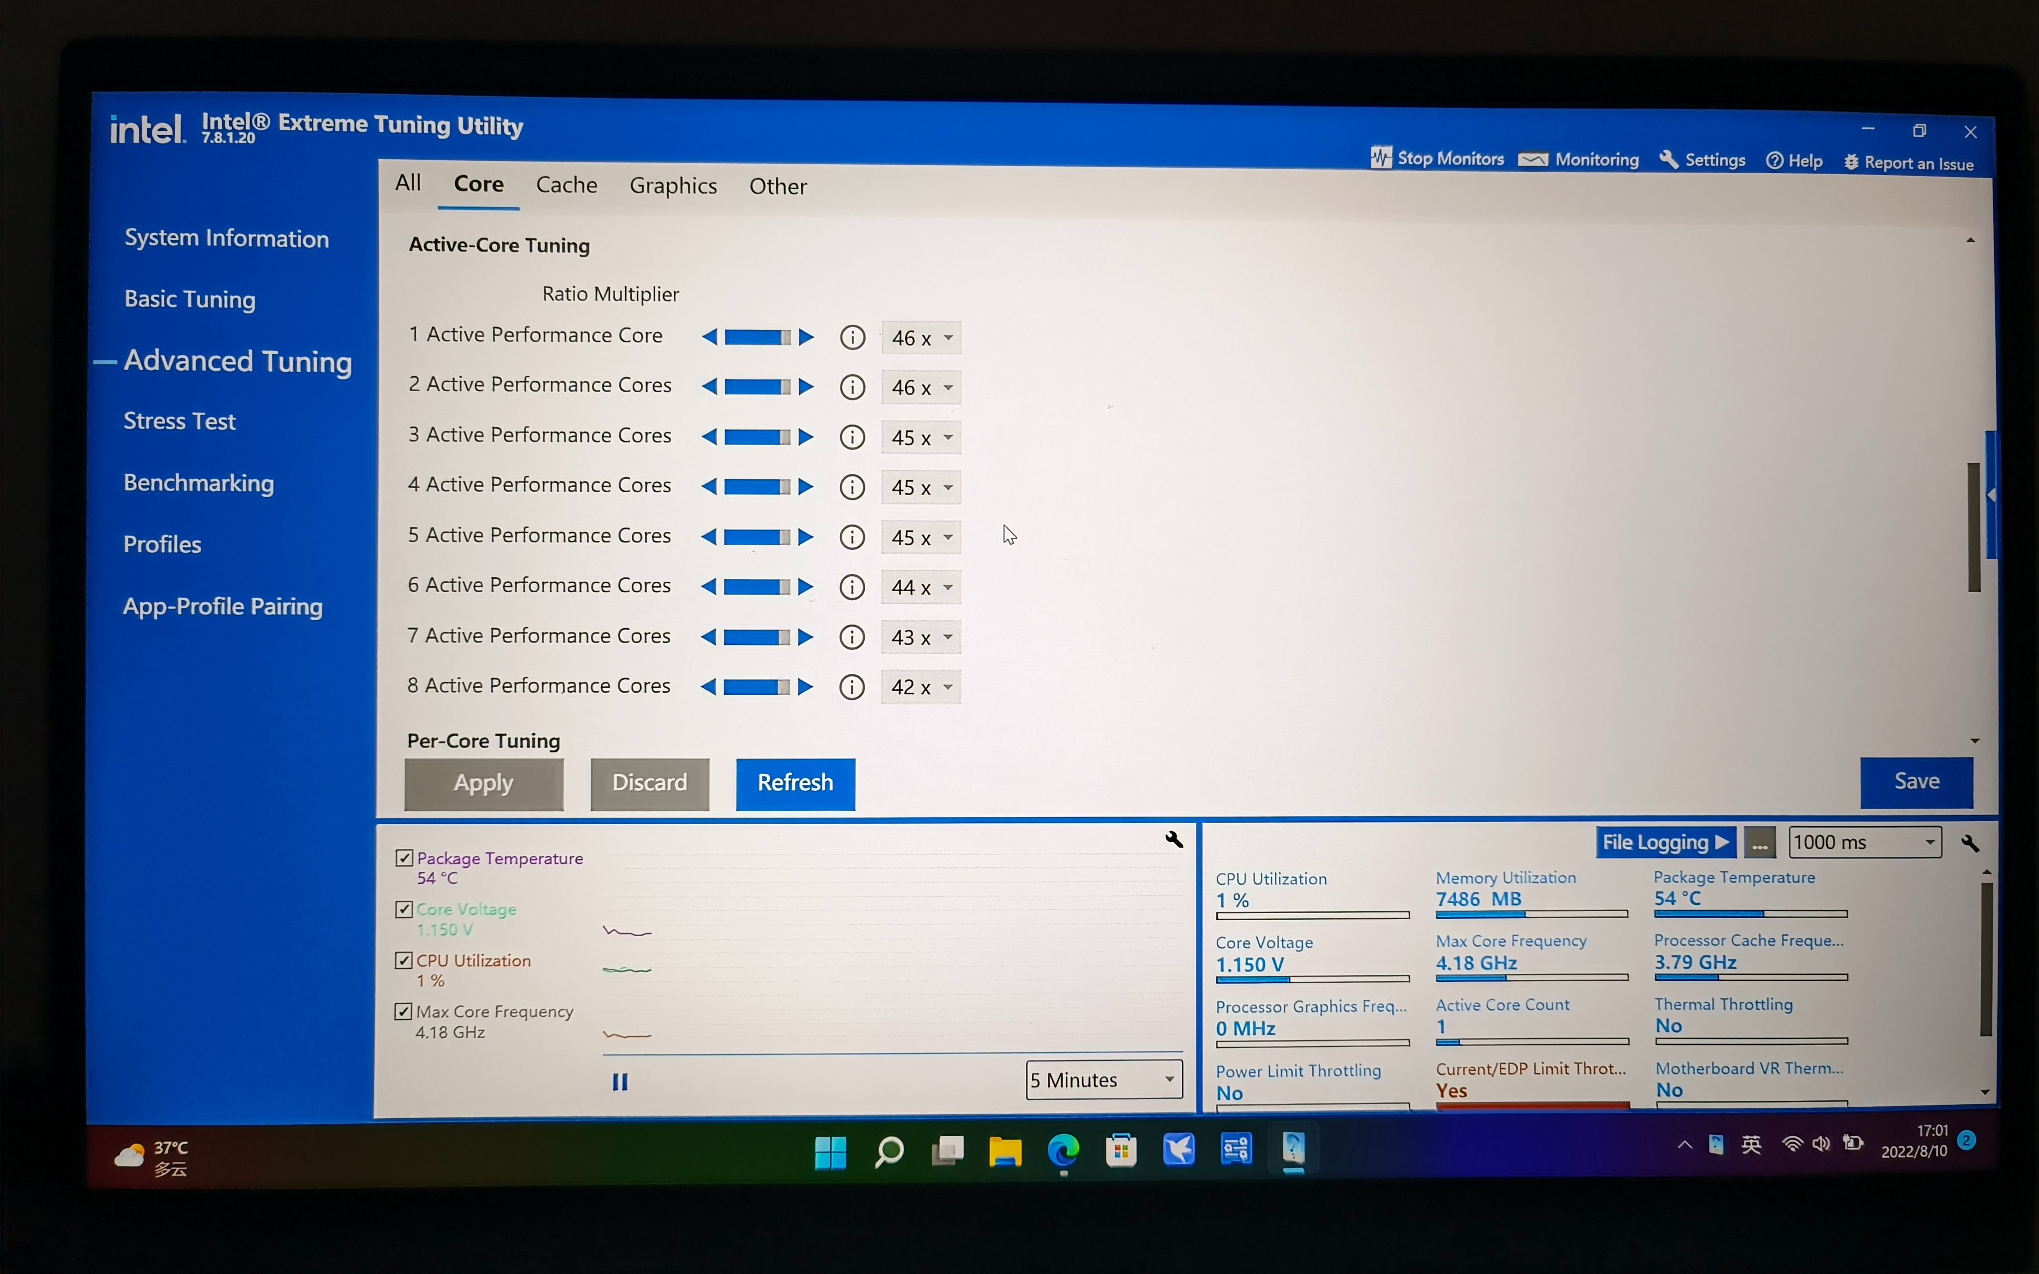Open taskbar Search
2039x1274 pixels.
click(889, 1152)
